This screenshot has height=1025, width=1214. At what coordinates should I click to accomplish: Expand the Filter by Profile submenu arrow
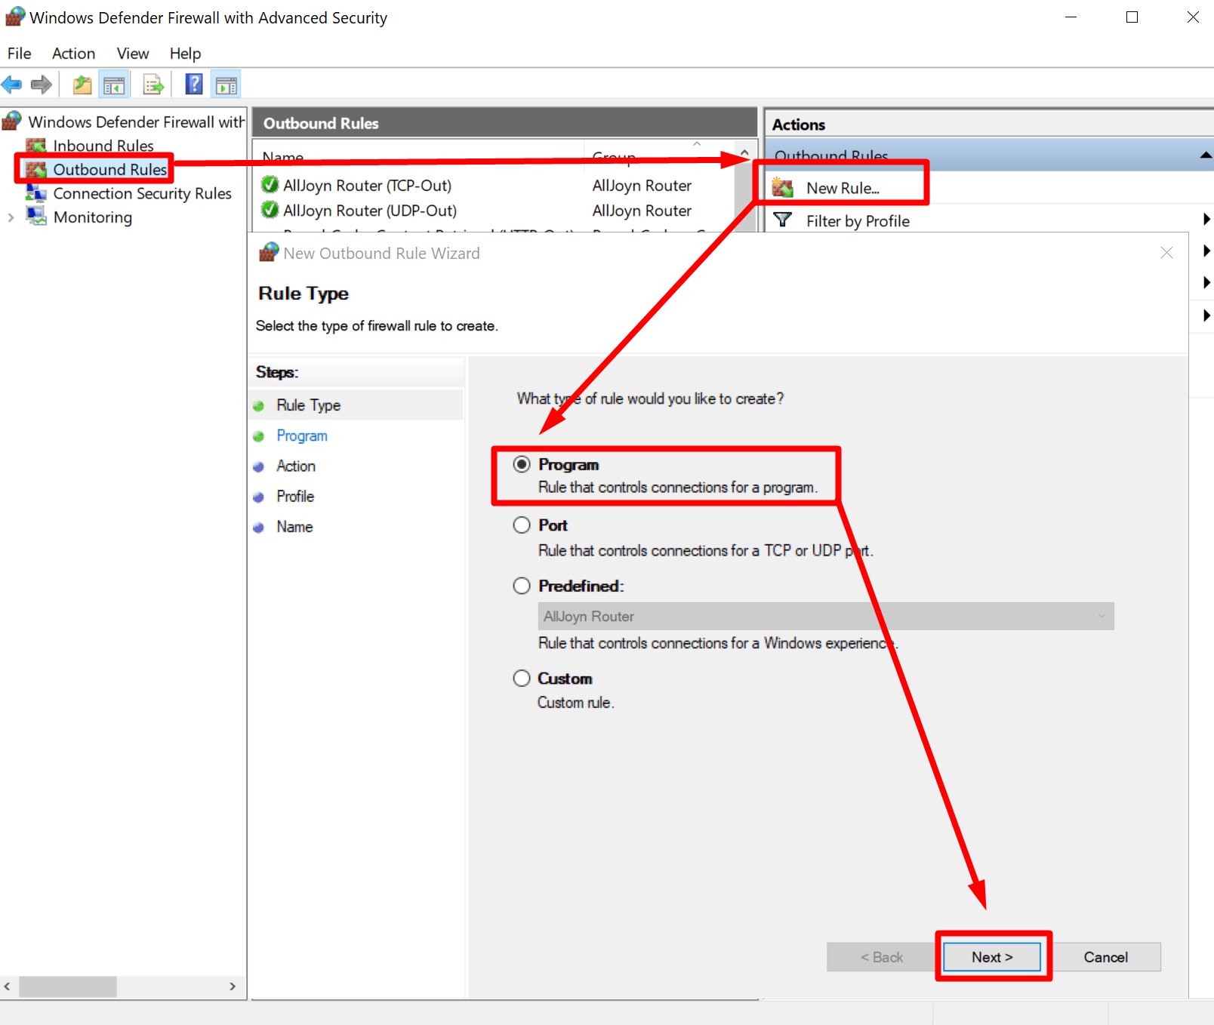tap(1206, 220)
